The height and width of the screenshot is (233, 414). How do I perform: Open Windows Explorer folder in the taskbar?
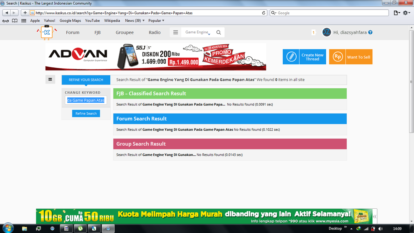tap(24, 228)
